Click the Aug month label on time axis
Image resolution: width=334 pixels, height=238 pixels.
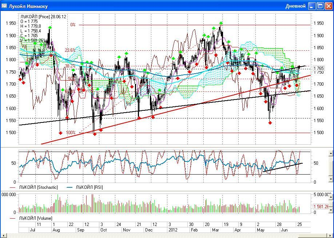(x=56, y=230)
